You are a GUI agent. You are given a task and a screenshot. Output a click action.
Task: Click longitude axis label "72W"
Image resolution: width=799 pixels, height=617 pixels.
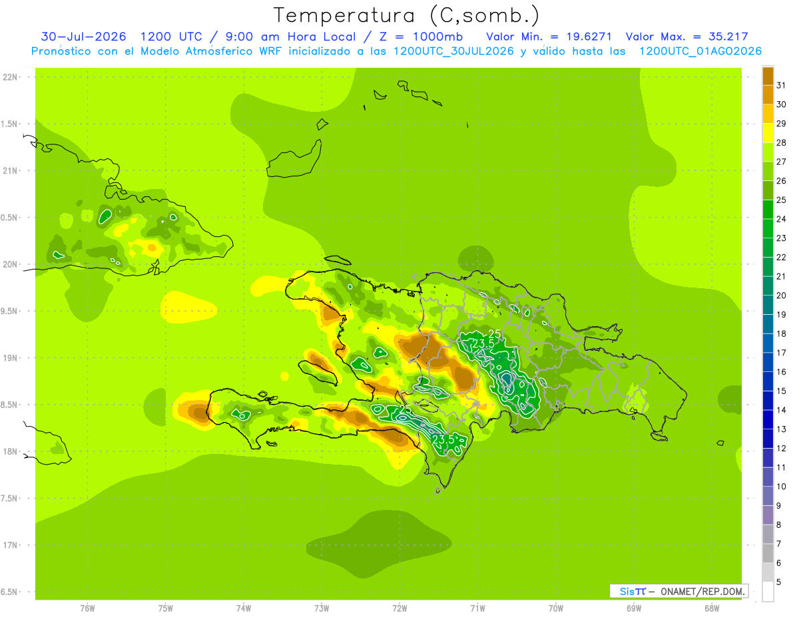(400, 608)
